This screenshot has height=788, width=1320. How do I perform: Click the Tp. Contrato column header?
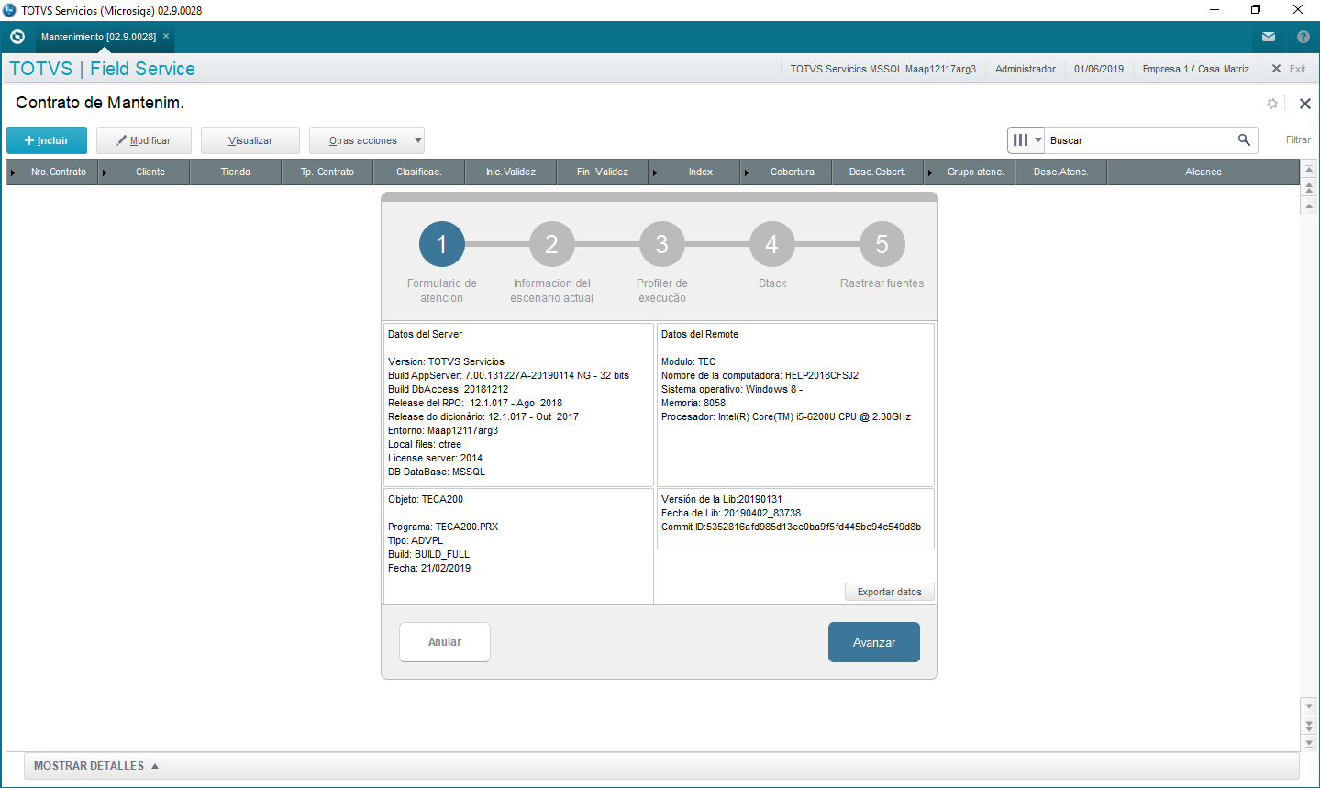tap(327, 172)
